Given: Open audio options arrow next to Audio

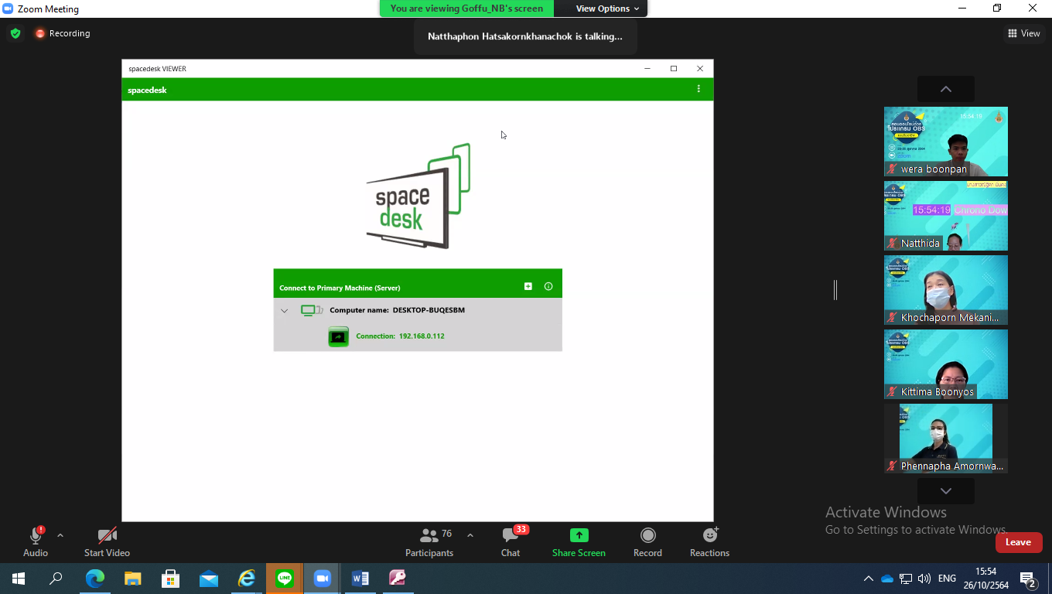Looking at the screenshot, I should [x=60, y=535].
